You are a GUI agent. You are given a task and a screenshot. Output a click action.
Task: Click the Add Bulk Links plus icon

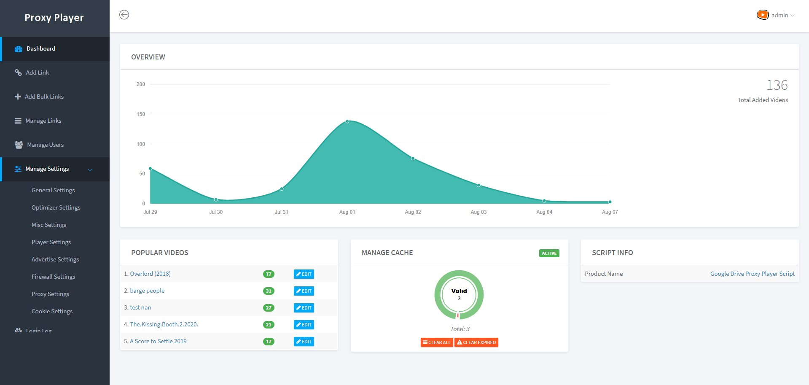tap(18, 97)
